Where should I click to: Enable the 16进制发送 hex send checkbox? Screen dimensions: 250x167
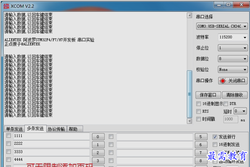215,145
